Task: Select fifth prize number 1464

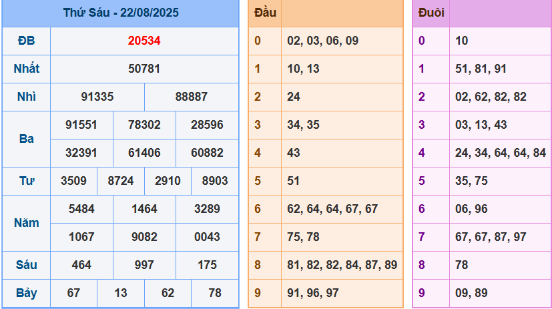Action: (144, 209)
